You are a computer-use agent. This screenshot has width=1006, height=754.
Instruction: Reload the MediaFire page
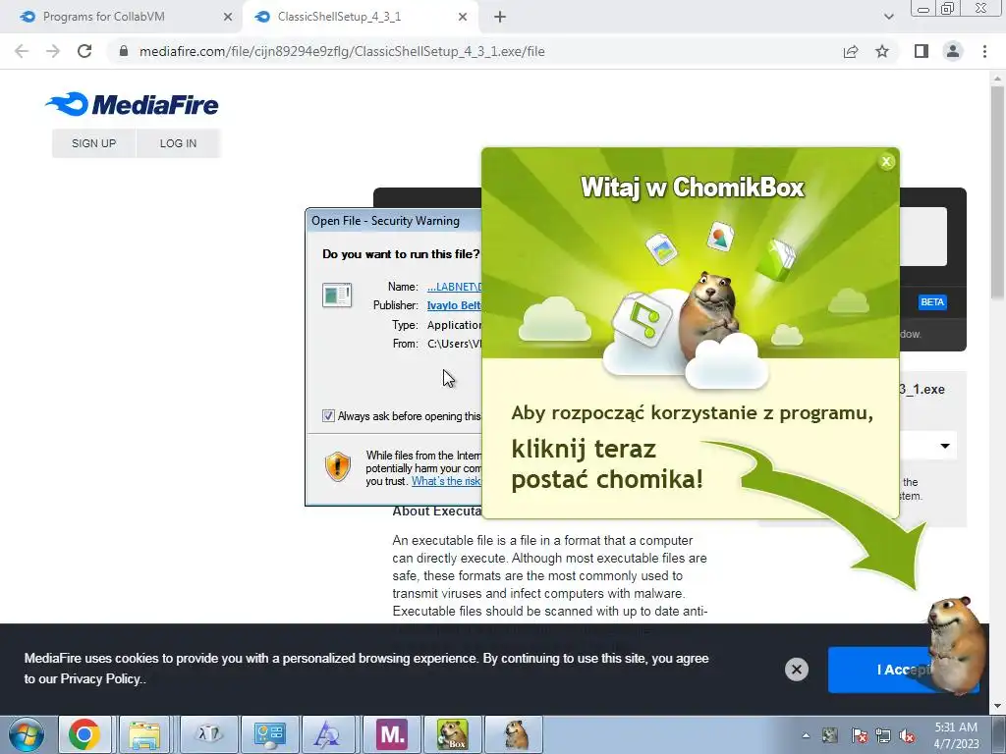[84, 51]
